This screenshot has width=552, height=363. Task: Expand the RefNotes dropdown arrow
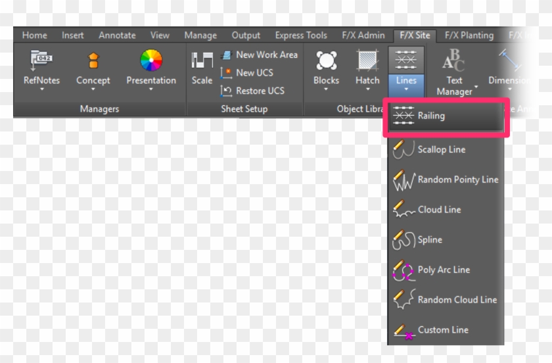point(41,90)
